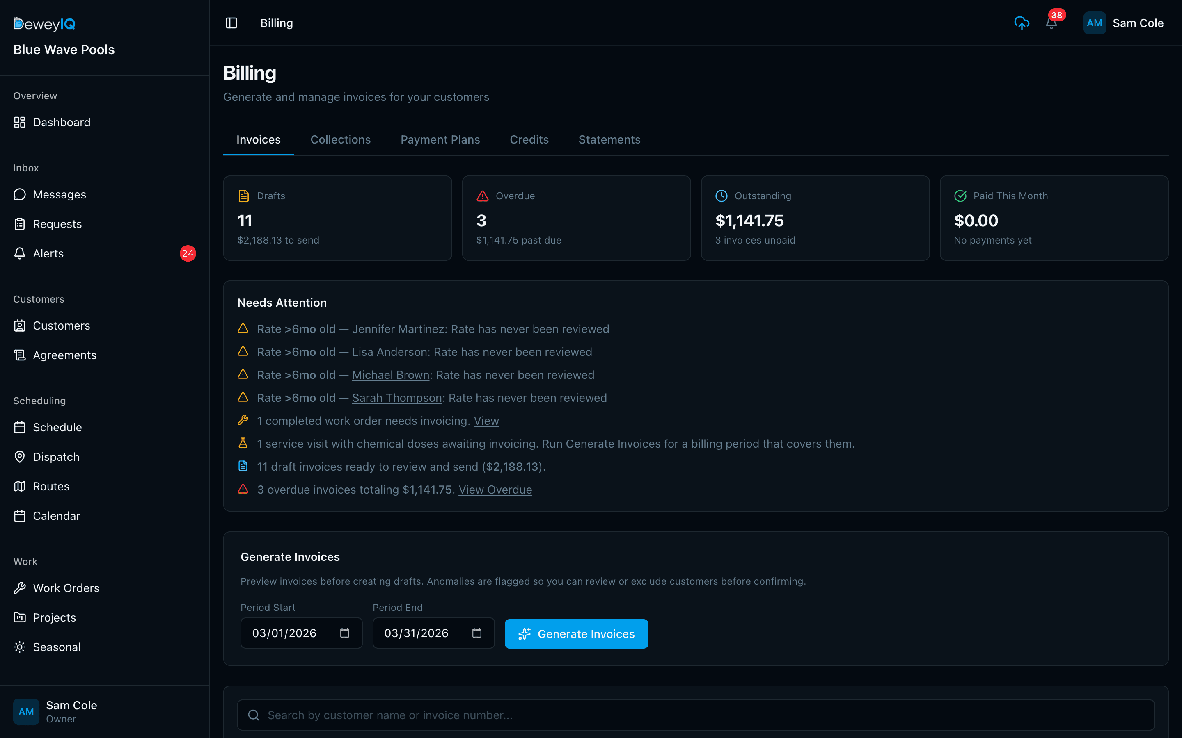The width and height of the screenshot is (1182, 738).
Task: Select the Routes map icon
Action: (20, 486)
